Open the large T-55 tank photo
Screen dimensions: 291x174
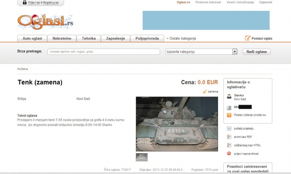(175, 124)
